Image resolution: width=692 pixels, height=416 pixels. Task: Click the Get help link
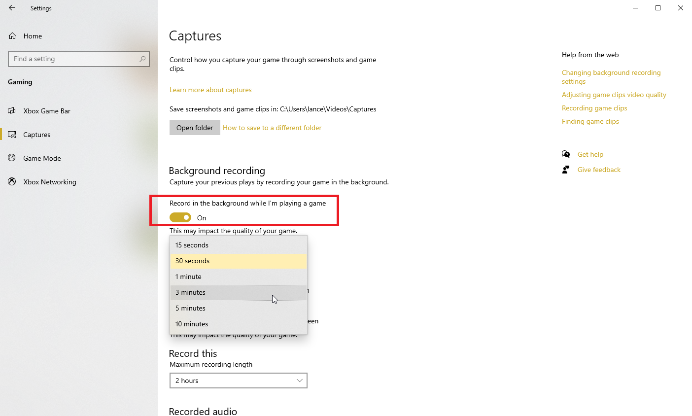click(590, 154)
